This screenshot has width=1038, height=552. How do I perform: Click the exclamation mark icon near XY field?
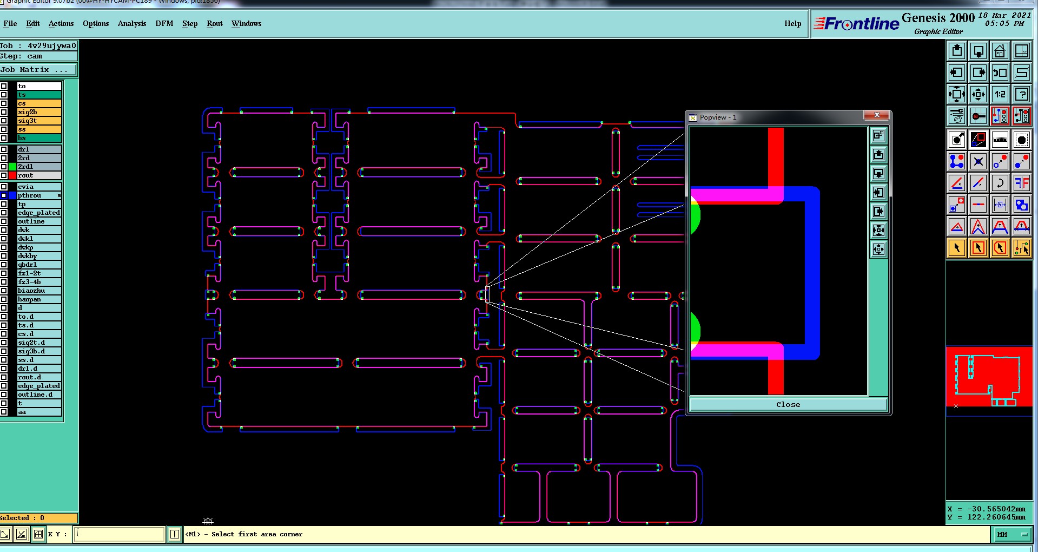coord(175,535)
